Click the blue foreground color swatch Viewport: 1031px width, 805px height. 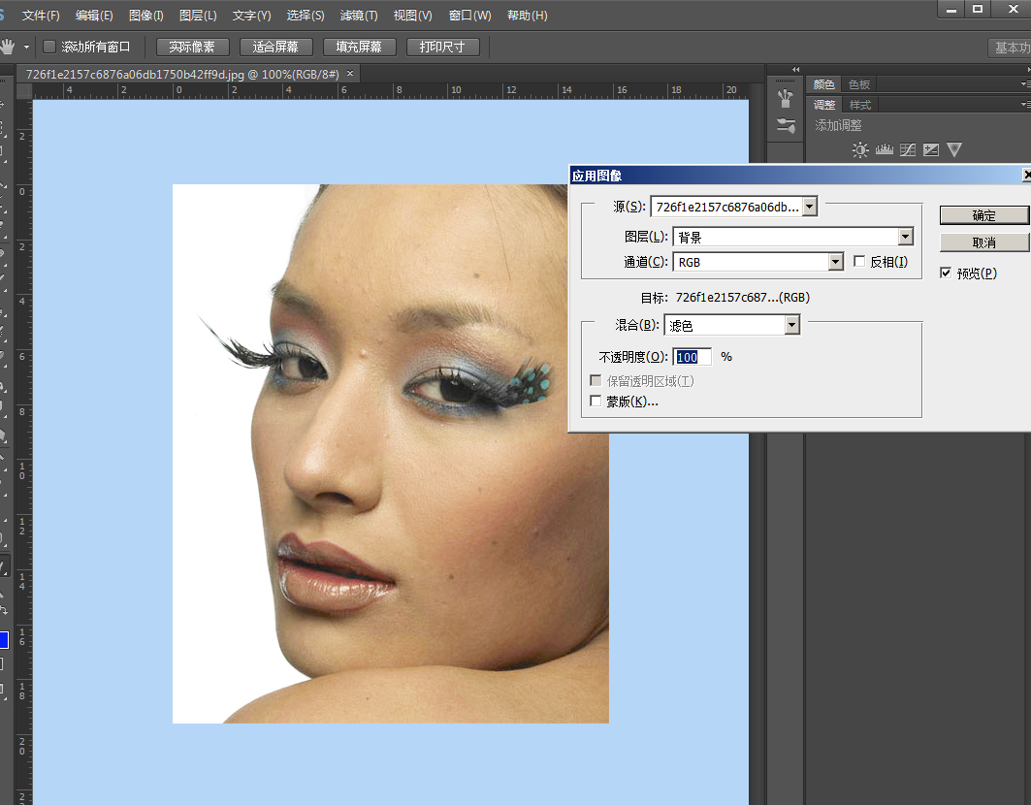3,639
